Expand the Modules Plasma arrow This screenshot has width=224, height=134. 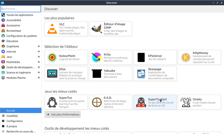pos(39,78)
